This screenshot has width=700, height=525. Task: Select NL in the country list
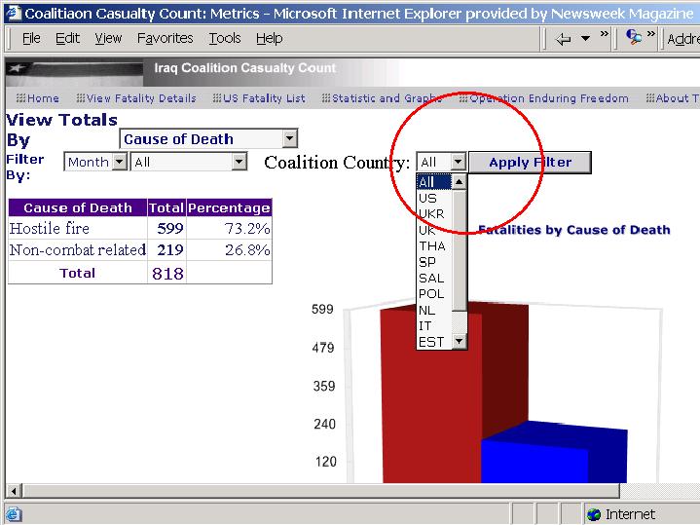coord(434,310)
